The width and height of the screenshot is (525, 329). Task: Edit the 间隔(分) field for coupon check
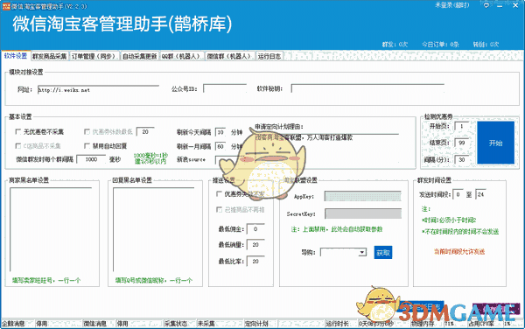click(462, 159)
